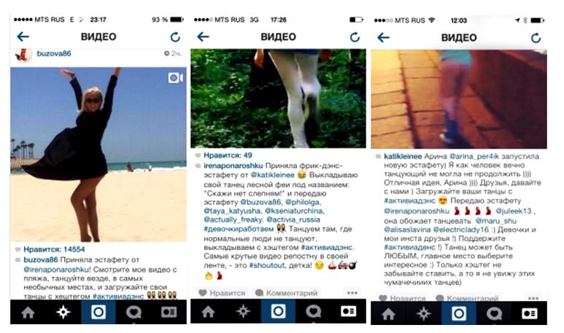Play the forest dance video thumbnail
This screenshot has height=333, width=564.
(279, 98)
